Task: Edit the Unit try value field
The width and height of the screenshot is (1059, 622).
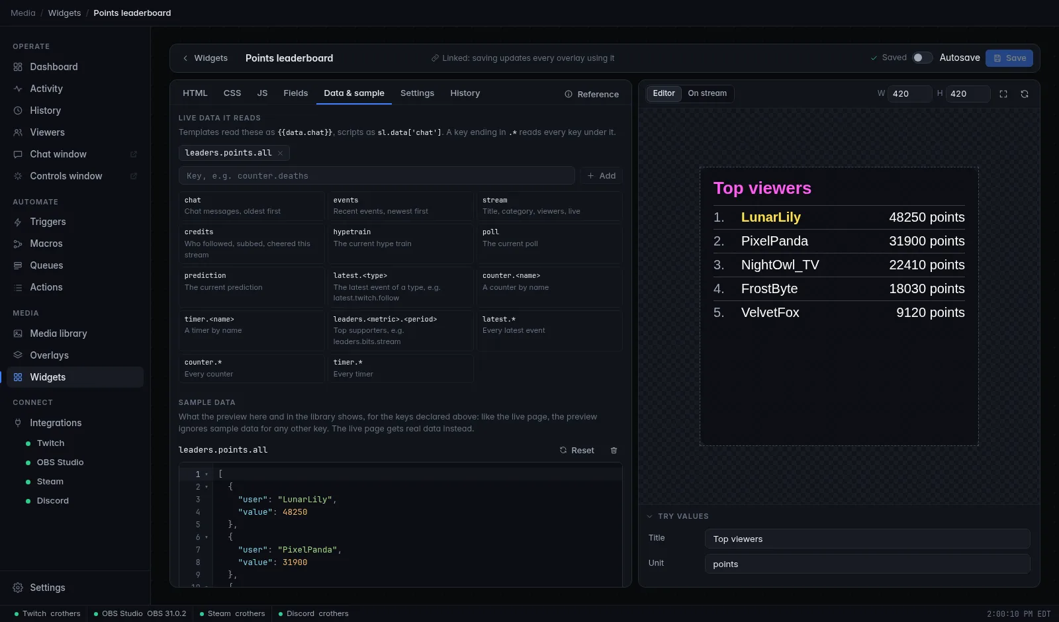Action: click(867, 564)
